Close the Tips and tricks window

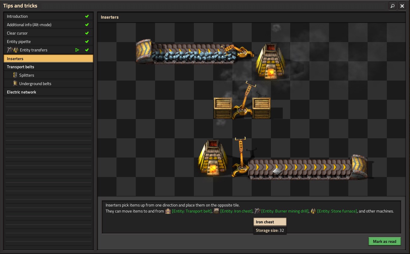pyautogui.click(x=402, y=6)
